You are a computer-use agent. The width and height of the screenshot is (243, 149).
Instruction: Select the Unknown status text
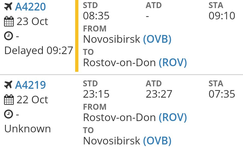(x=27, y=129)
